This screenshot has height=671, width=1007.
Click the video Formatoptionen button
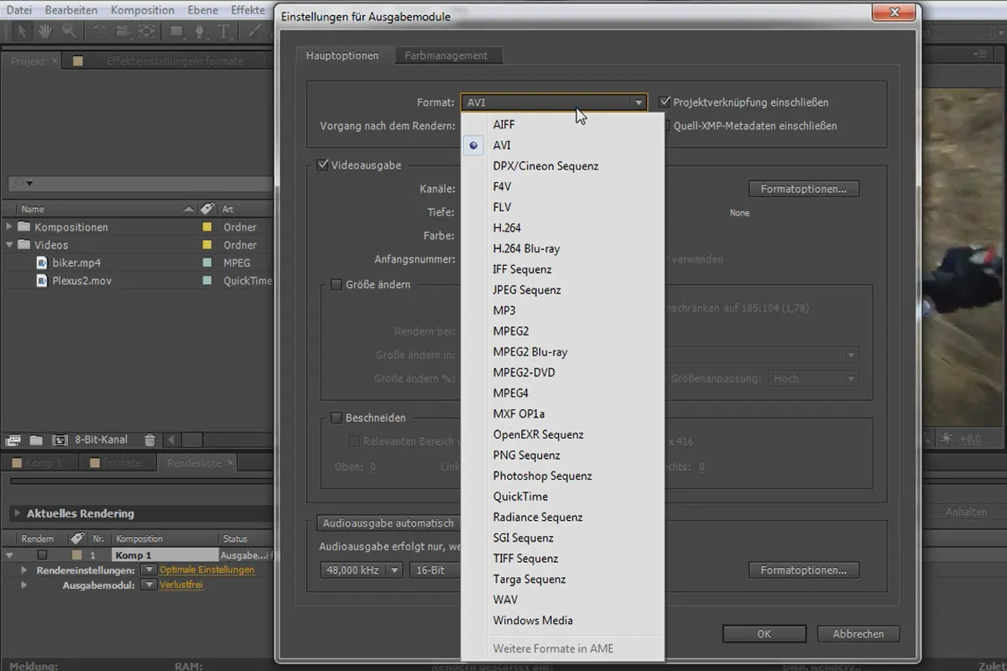point(804,190)
